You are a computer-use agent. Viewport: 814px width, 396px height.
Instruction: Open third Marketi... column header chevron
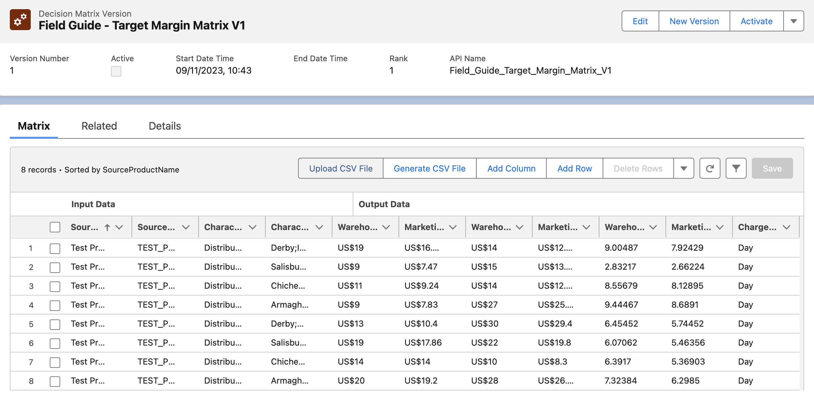(x=720, y=227)
